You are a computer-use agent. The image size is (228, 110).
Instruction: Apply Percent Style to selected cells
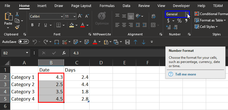(x=179, y=21)
